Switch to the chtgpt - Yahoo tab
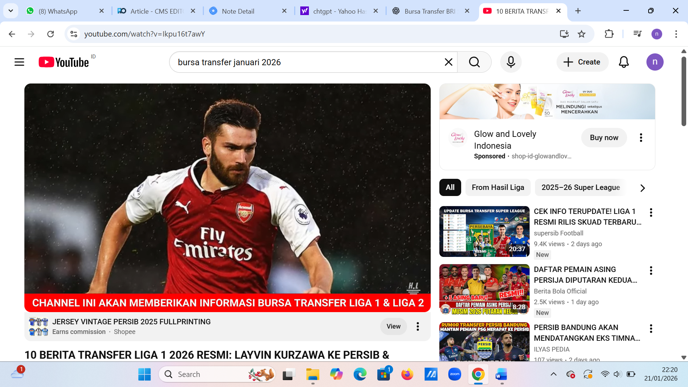The image size is (688, 387). click(x=339, y=11)
